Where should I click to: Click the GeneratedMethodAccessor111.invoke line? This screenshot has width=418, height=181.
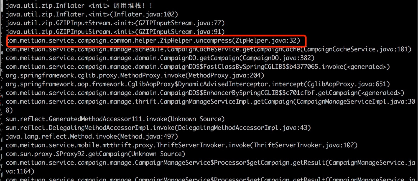point(115,119)
